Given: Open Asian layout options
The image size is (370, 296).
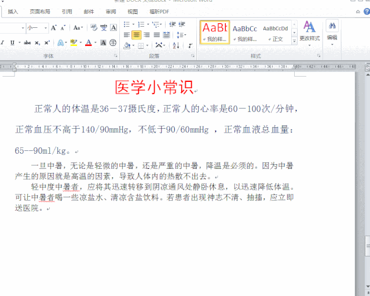Looking at the screenshot, I should pos(159,45).
